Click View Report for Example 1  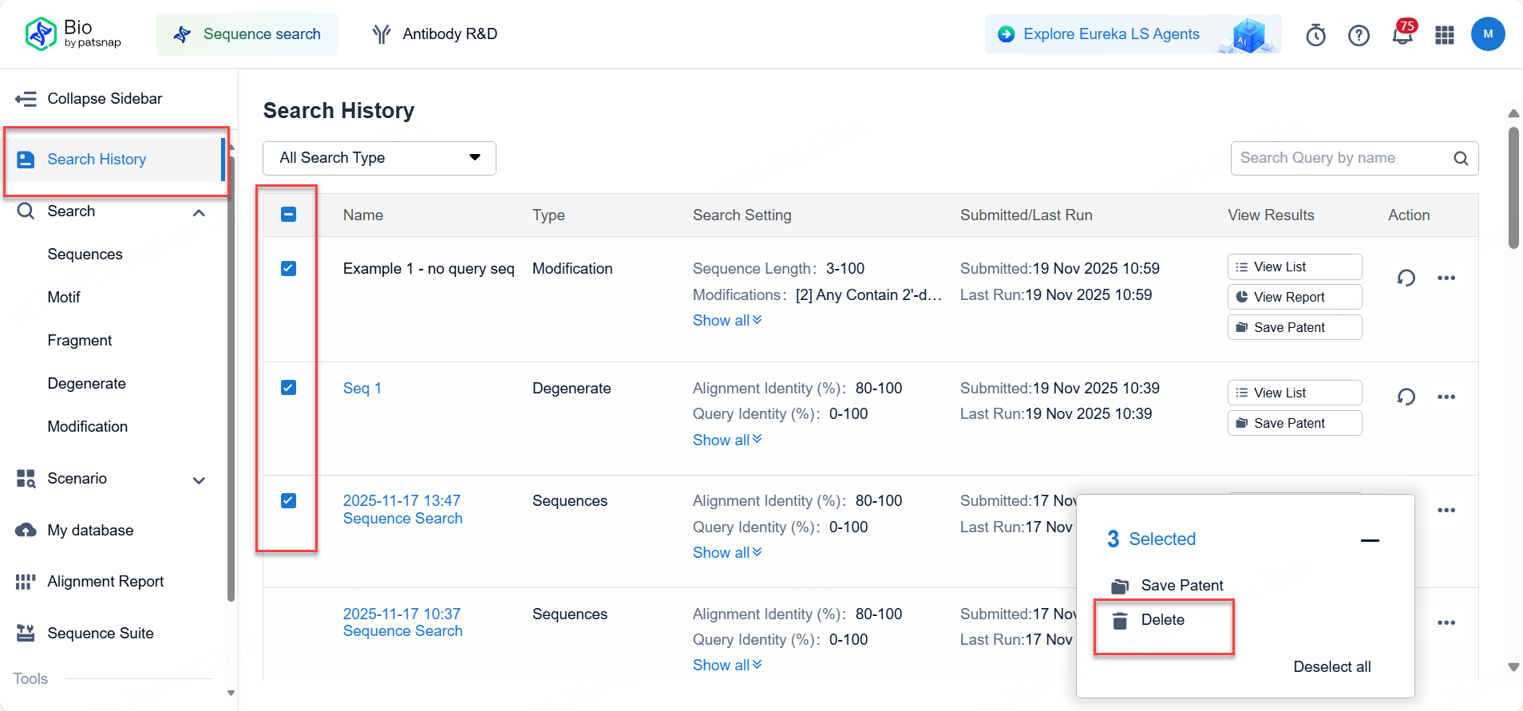click(x=1294, y=297)
